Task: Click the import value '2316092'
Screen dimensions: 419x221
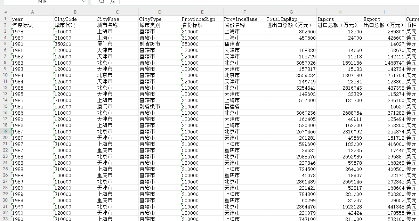Action: point(340,132)
